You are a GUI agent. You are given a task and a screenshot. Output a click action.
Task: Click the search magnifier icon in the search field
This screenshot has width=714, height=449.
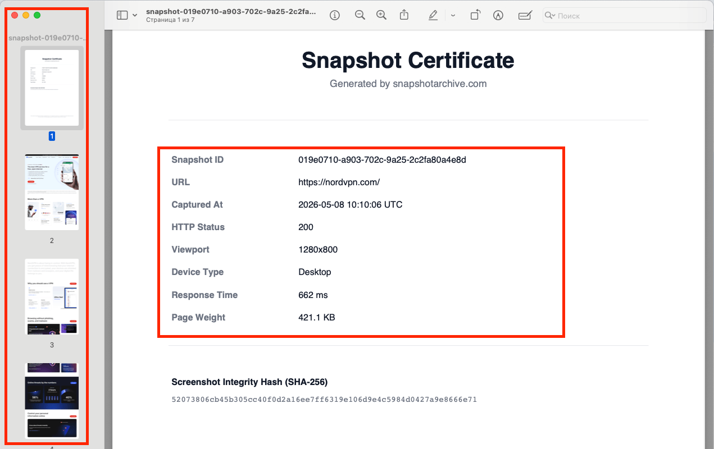550,16
